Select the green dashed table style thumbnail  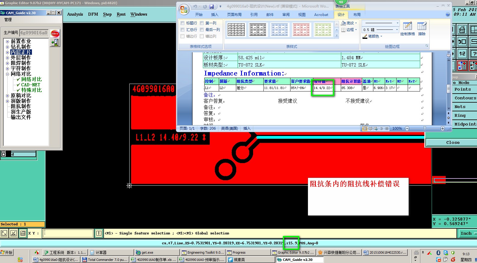[323, 30]
